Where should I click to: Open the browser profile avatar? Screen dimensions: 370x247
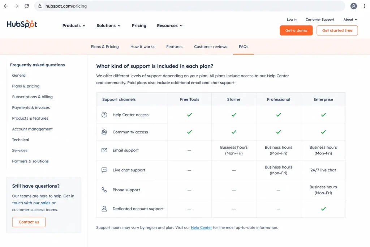[353, 6]
